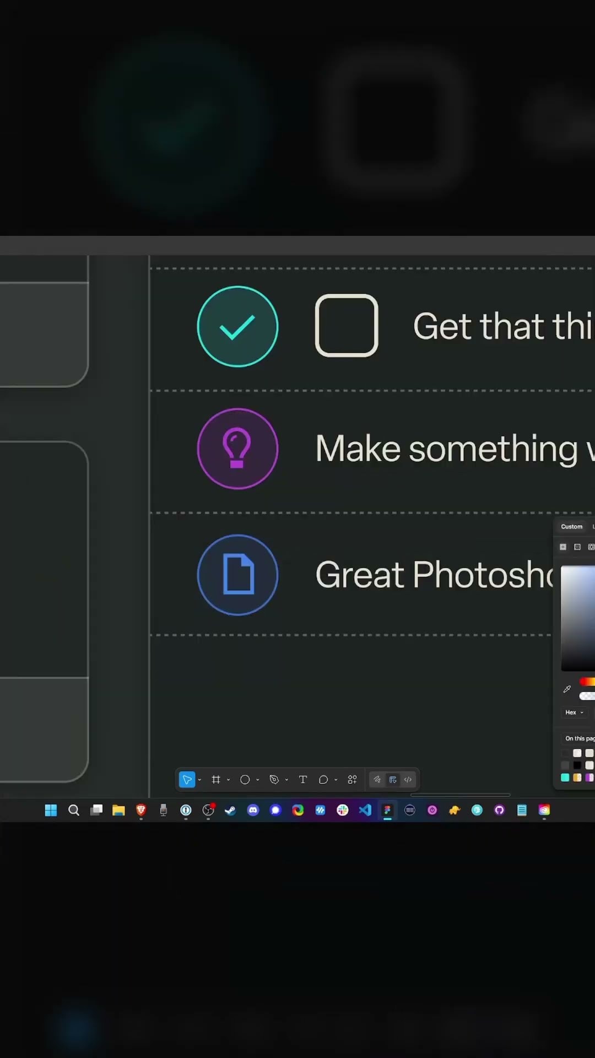
Task: Click the teal checkmark circle icon
Action: [237, 326]
